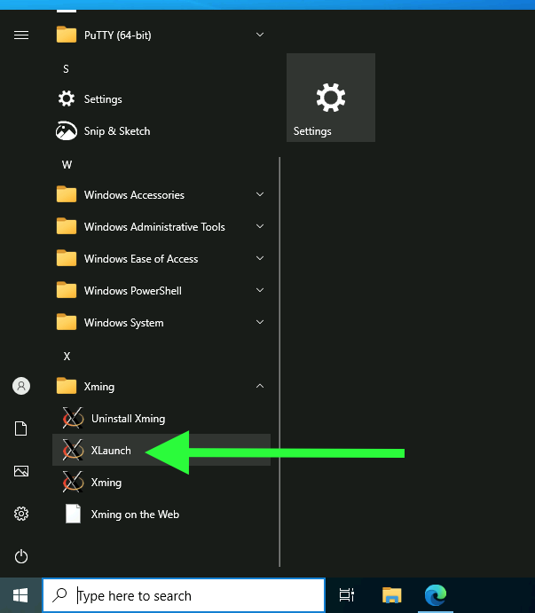
Task: Click the Windows PowerShell folder icon
Action: click(x=66, y=291)
